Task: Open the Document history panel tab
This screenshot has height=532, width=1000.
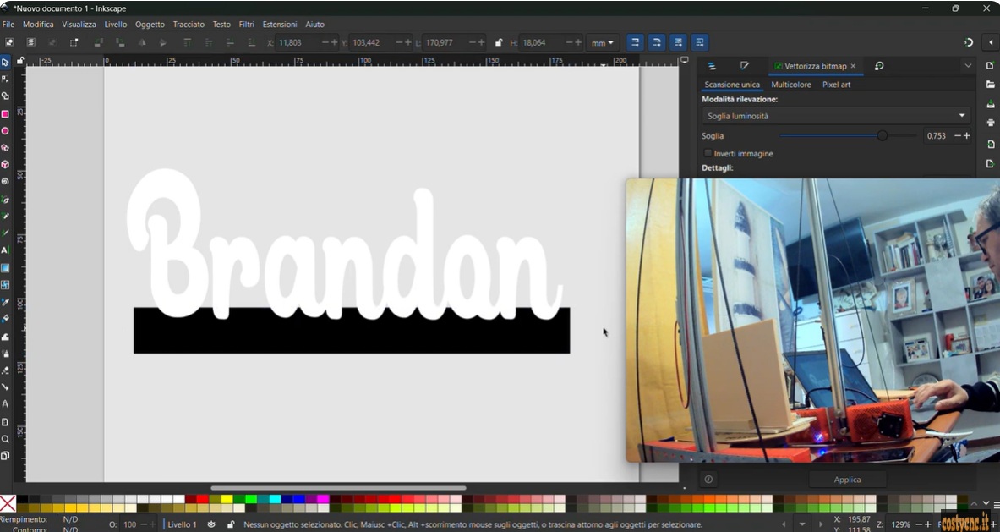Action: pyautogui.click(x=879, y=66)
